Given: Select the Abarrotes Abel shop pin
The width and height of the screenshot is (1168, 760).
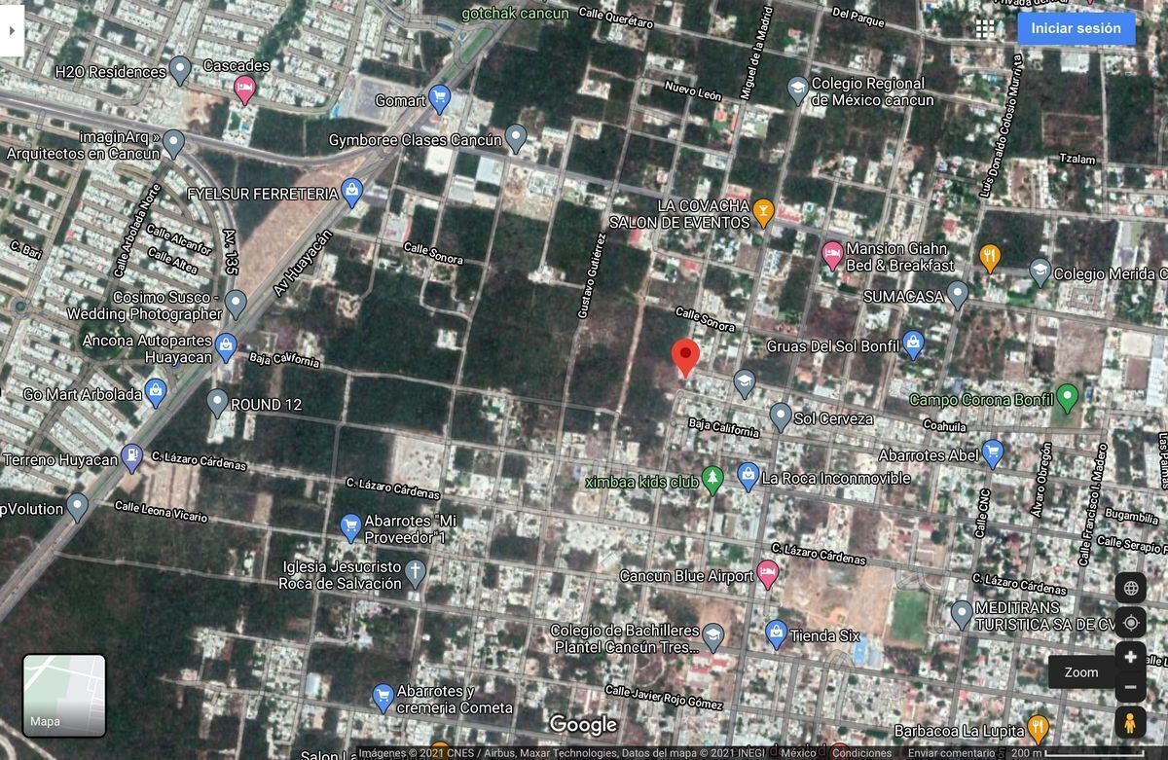Looking at the screenshot, I should point(993,453).
